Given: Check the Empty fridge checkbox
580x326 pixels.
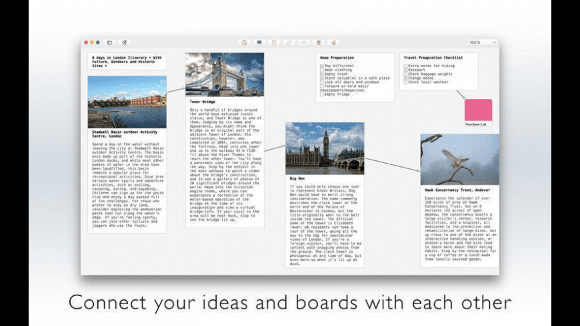Looking at the screenshot, I should click(x=322, y=94).
